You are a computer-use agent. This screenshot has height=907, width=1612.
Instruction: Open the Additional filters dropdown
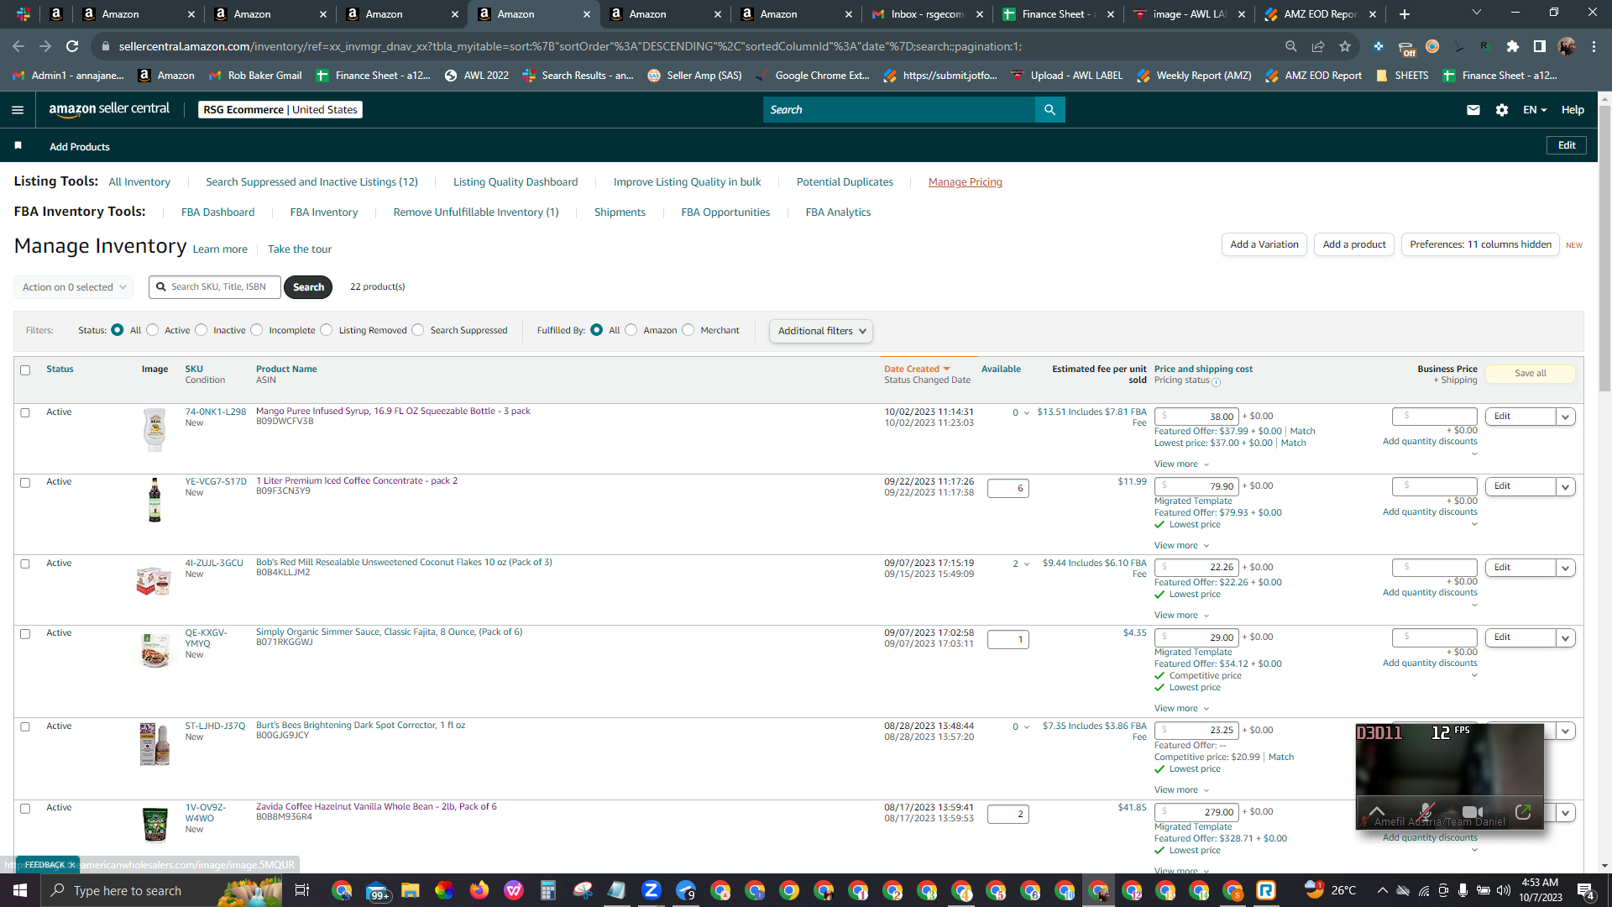pyautogui.click(x=821, y=331)
